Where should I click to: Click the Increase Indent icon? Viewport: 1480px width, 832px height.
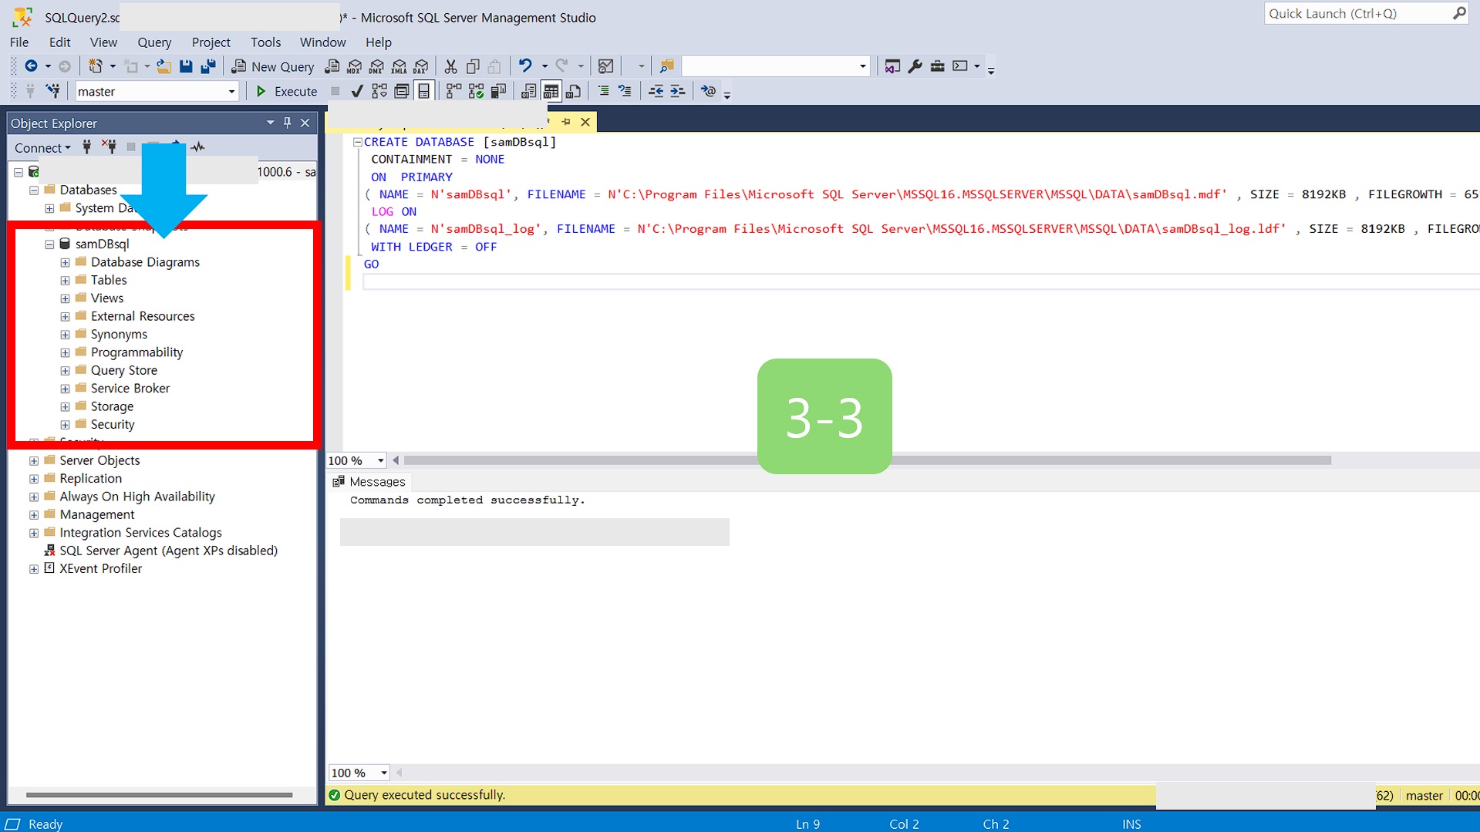click(x=678, y=91)
